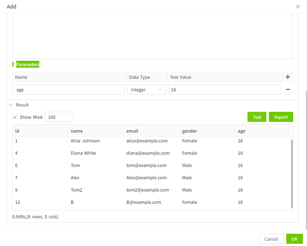Click the result table vertical scrollbar
The height and width of the screenshot is (246, 307).
click(292, 173)
